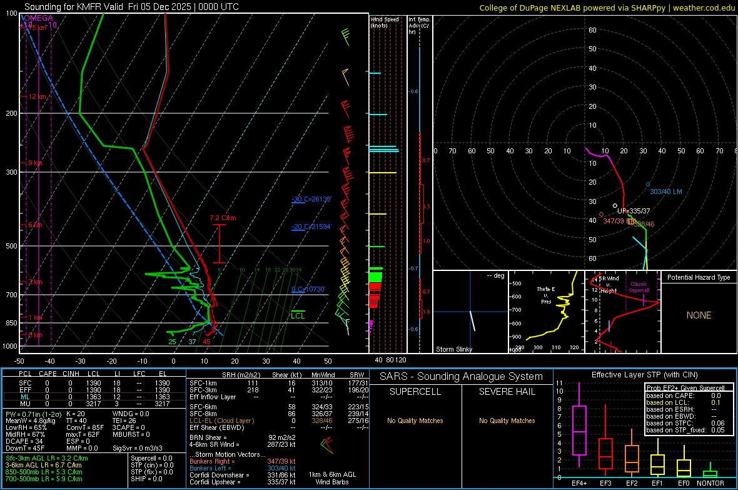738x490 pixels.
Task: Click the red surface temperature '45' label
Action: [206, 342]
